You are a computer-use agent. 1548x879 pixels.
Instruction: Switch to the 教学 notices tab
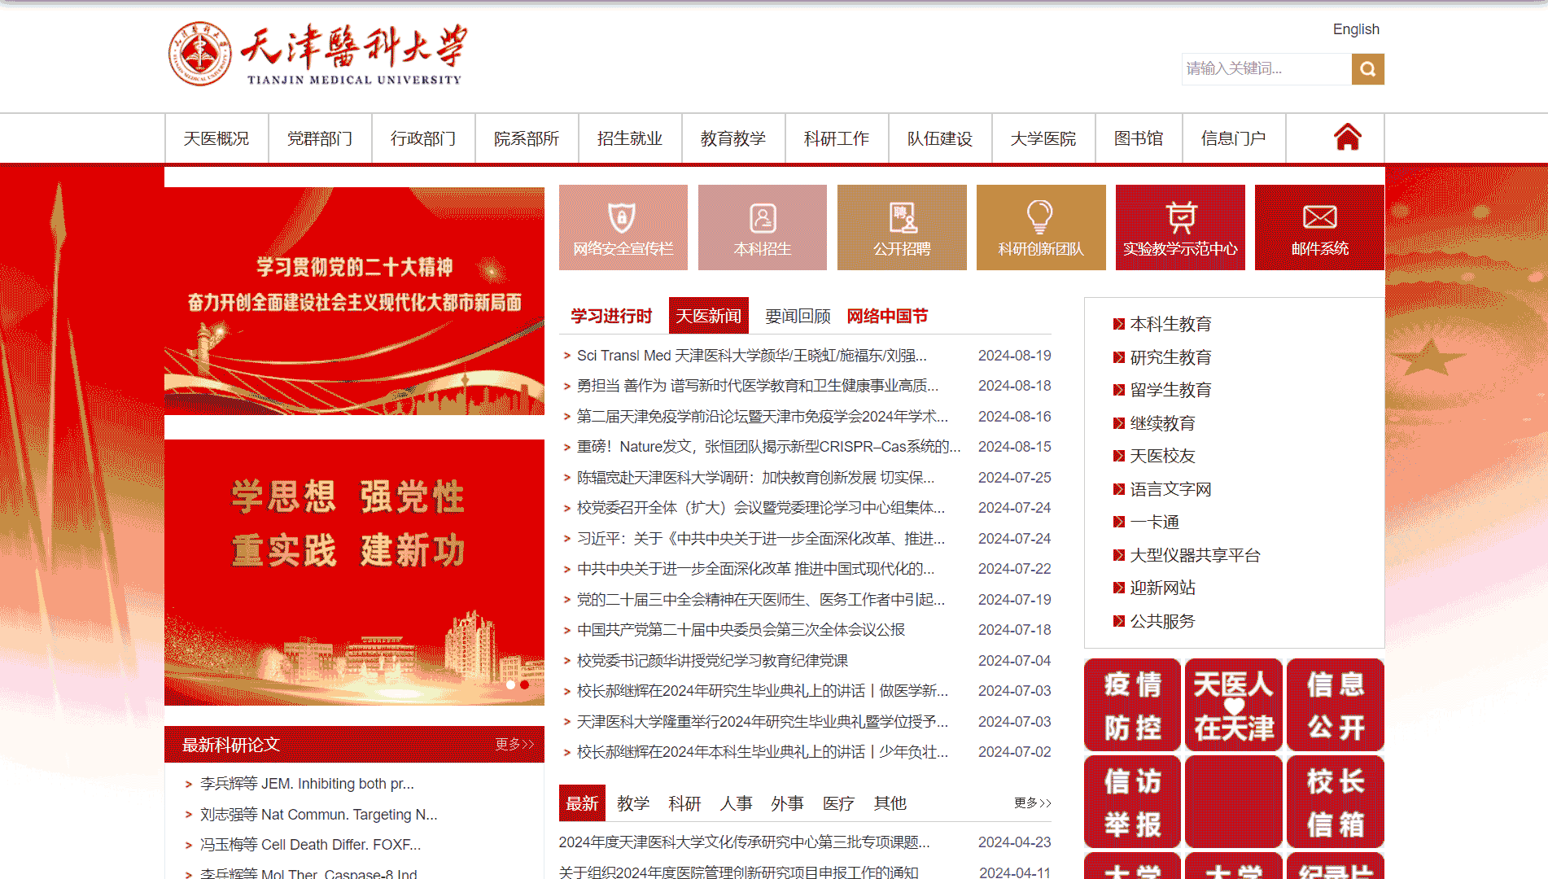point(633,803)
